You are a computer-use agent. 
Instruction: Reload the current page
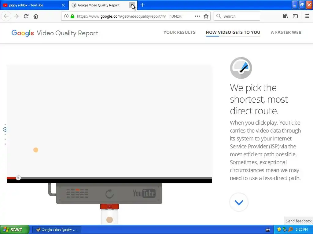pyautogui.click(x=26, y=16)
